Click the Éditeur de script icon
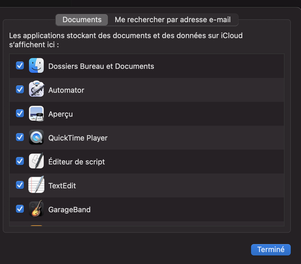Image resolution: width=301 pixels, height=264 pixels. click(x=36, y=161)
